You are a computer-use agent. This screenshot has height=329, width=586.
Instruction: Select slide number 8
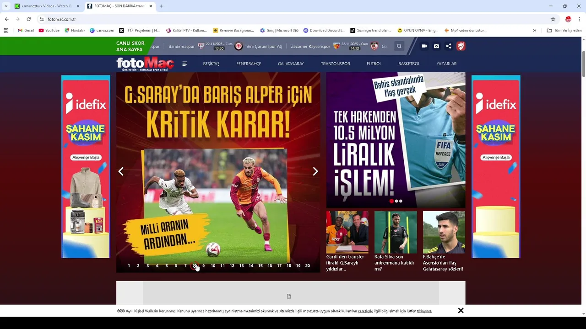point(195,265)
